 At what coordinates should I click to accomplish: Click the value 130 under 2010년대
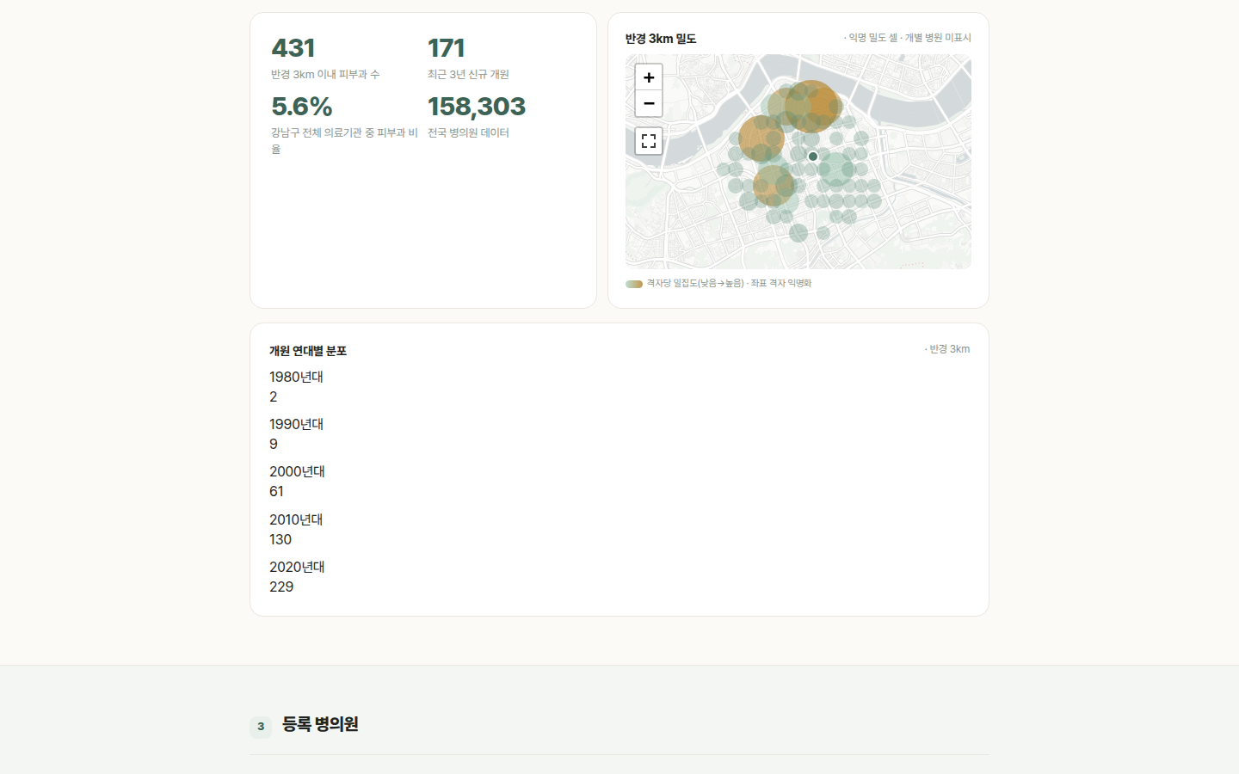280,540
